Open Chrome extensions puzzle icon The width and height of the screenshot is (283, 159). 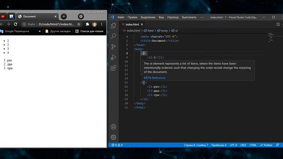88,24
